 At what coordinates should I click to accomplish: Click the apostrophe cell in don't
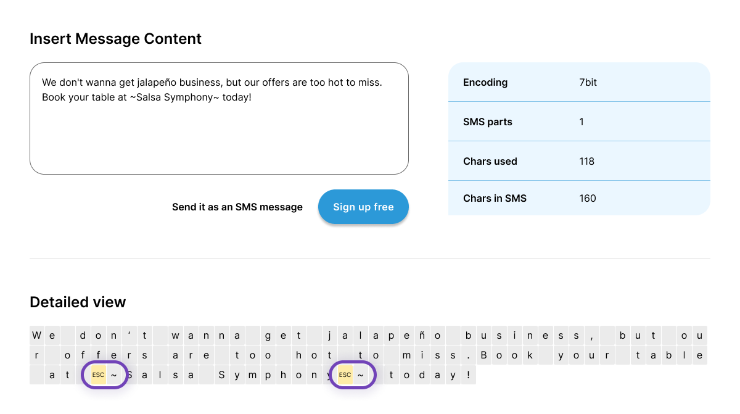point(129,336)
